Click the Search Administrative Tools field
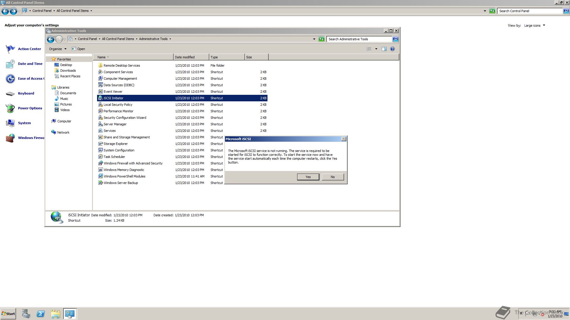570x320 pixels. click(359, 39)
